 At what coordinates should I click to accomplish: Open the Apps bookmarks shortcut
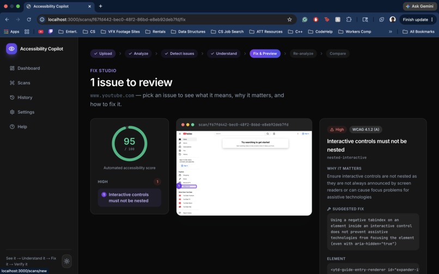[11, 32]
